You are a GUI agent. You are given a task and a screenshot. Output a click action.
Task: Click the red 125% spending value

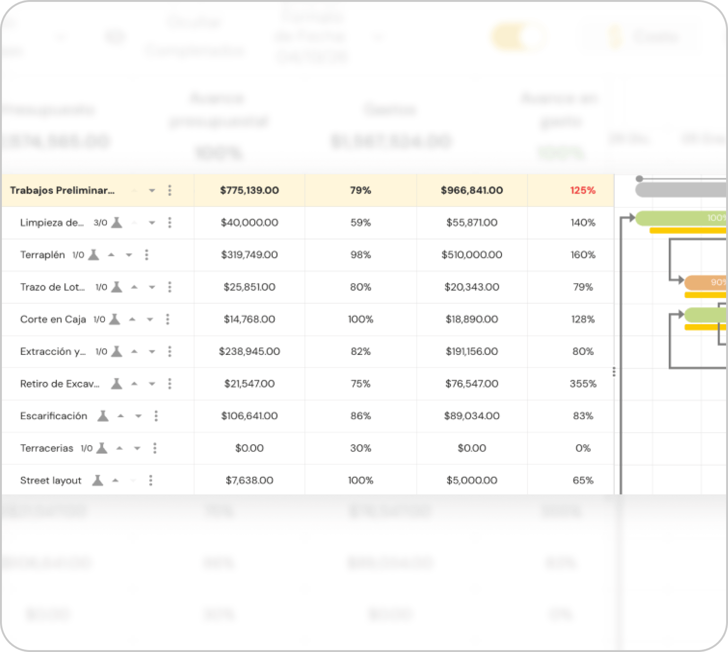pyautogui.click(x=583, y=190)
